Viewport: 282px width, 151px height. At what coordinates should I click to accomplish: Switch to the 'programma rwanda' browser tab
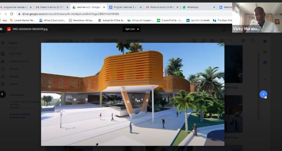pos(15,8)
